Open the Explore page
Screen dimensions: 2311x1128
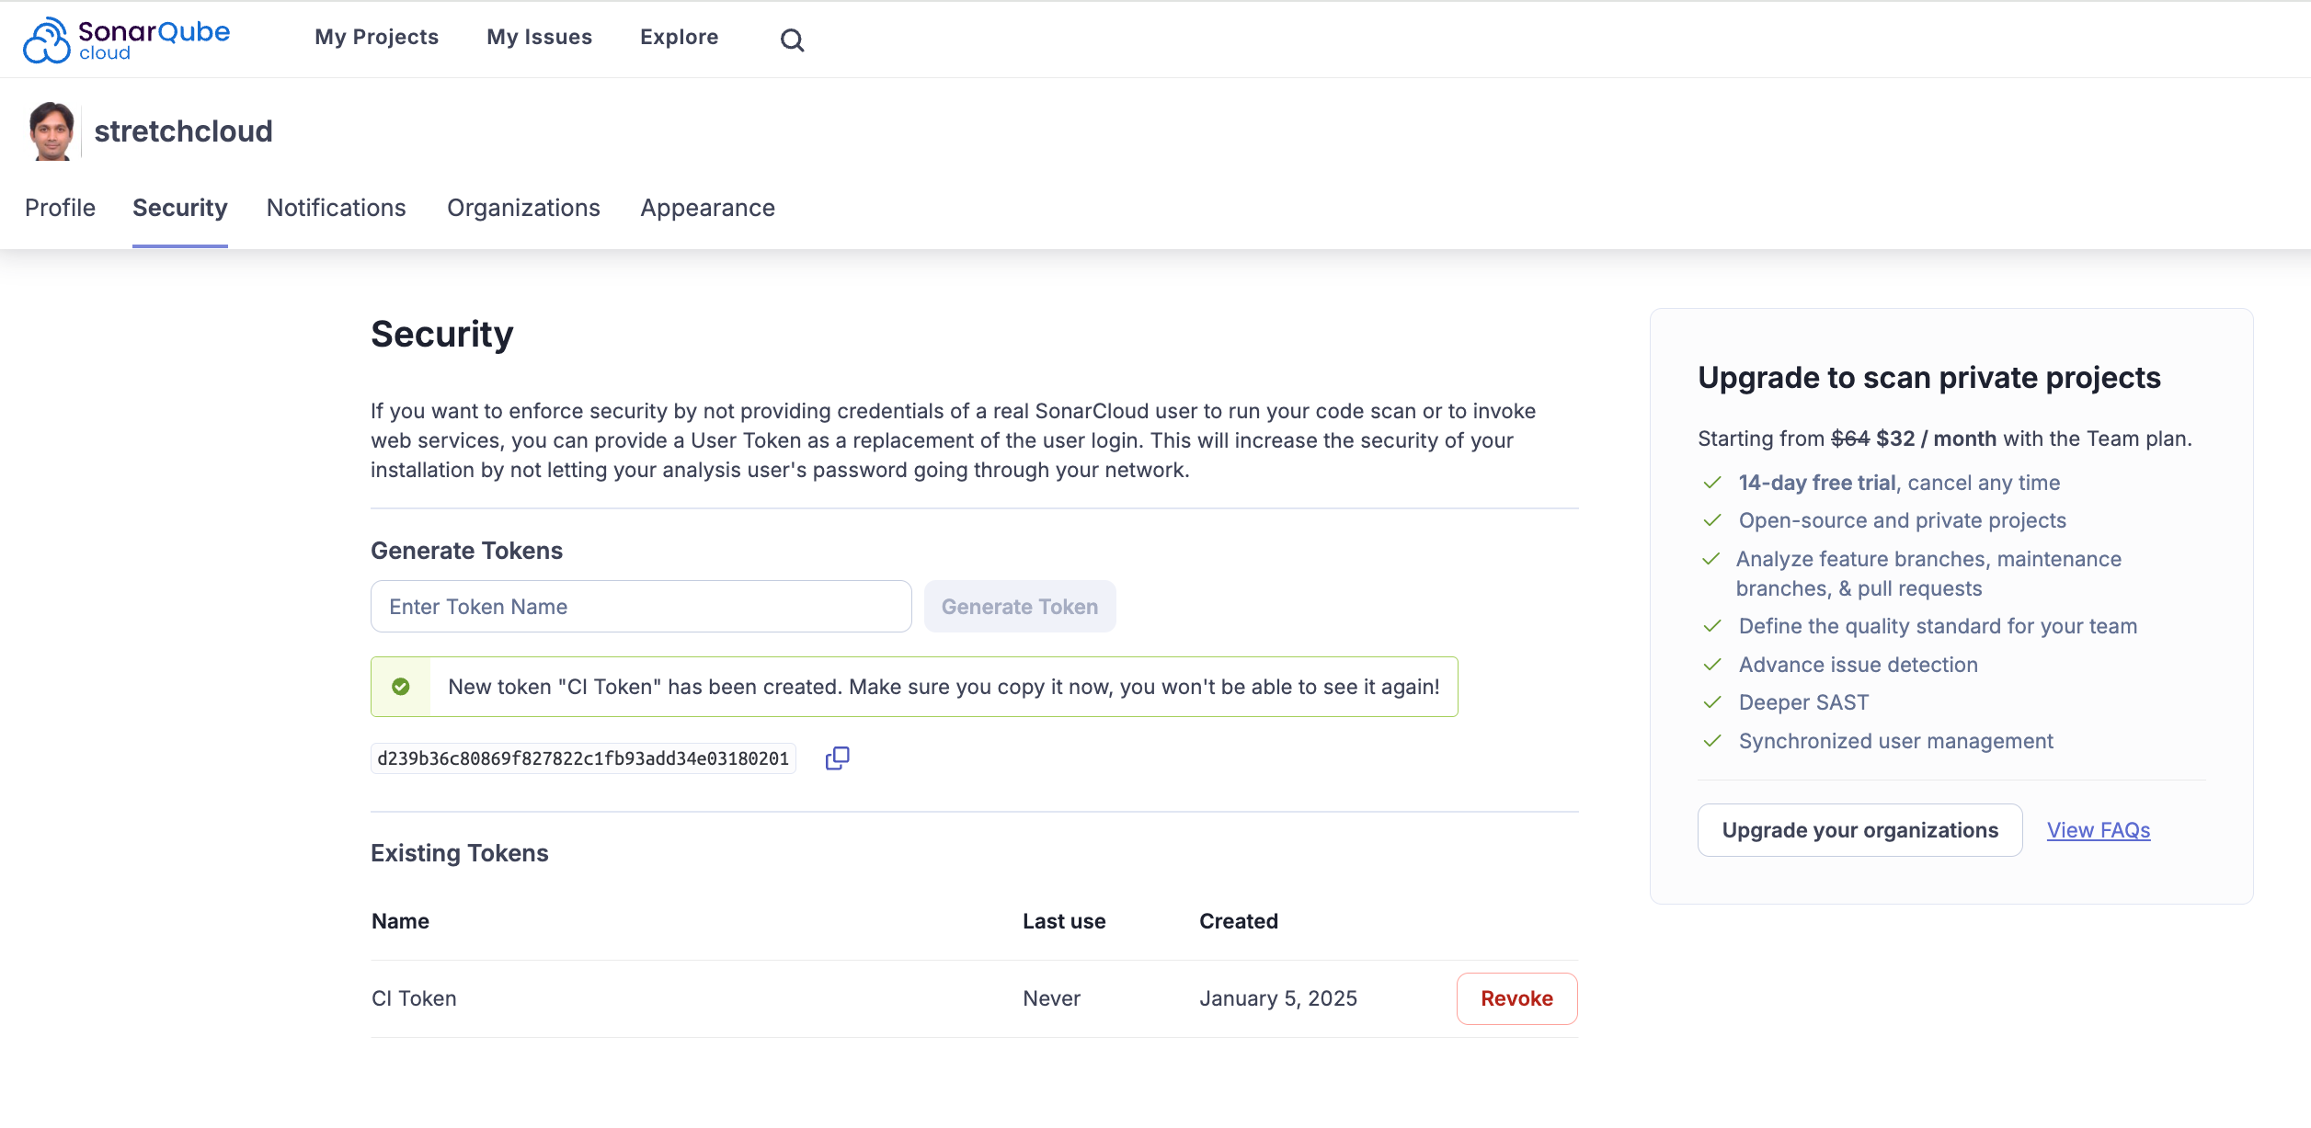[680, 37]
